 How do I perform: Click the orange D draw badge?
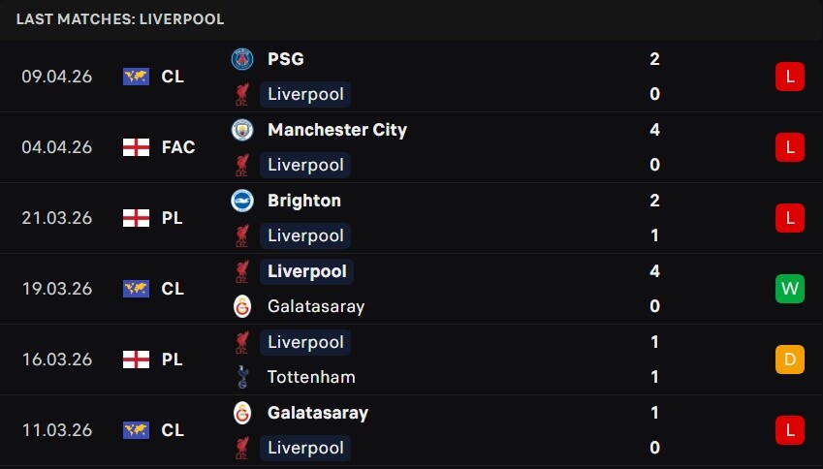[790, 360]
